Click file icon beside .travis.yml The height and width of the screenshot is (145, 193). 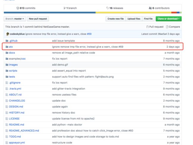(7, 89)
